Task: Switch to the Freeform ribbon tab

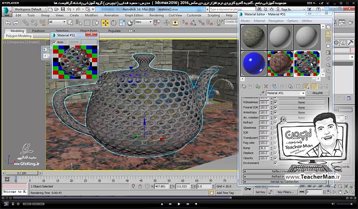Action: tap(38, 31)
